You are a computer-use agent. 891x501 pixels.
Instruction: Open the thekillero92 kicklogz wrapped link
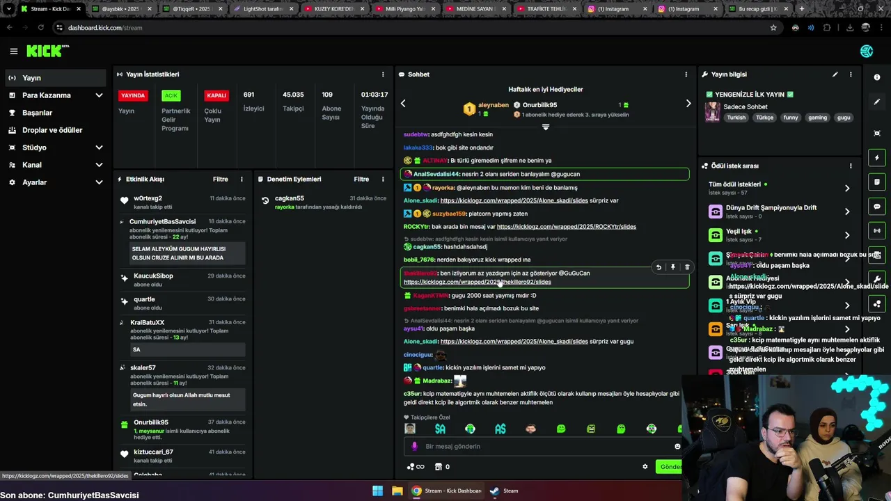click(x=478, y=282)
